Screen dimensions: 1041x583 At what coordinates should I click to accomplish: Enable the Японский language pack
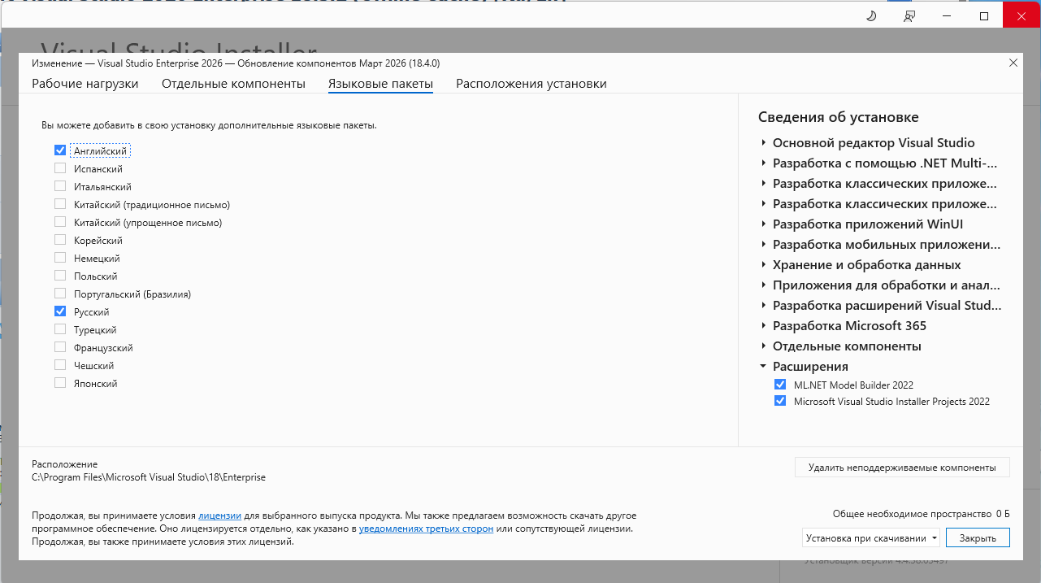pyautogui.click(x=60, y=383)
